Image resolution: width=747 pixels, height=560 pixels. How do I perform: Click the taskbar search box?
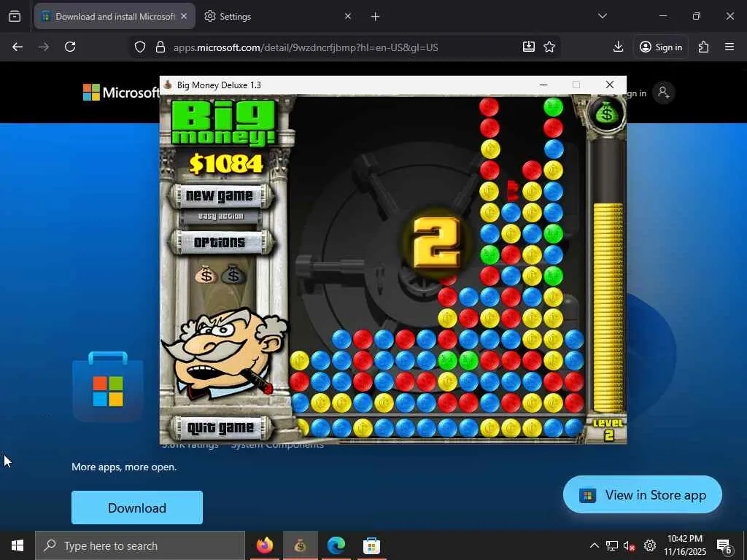[140, 545]
